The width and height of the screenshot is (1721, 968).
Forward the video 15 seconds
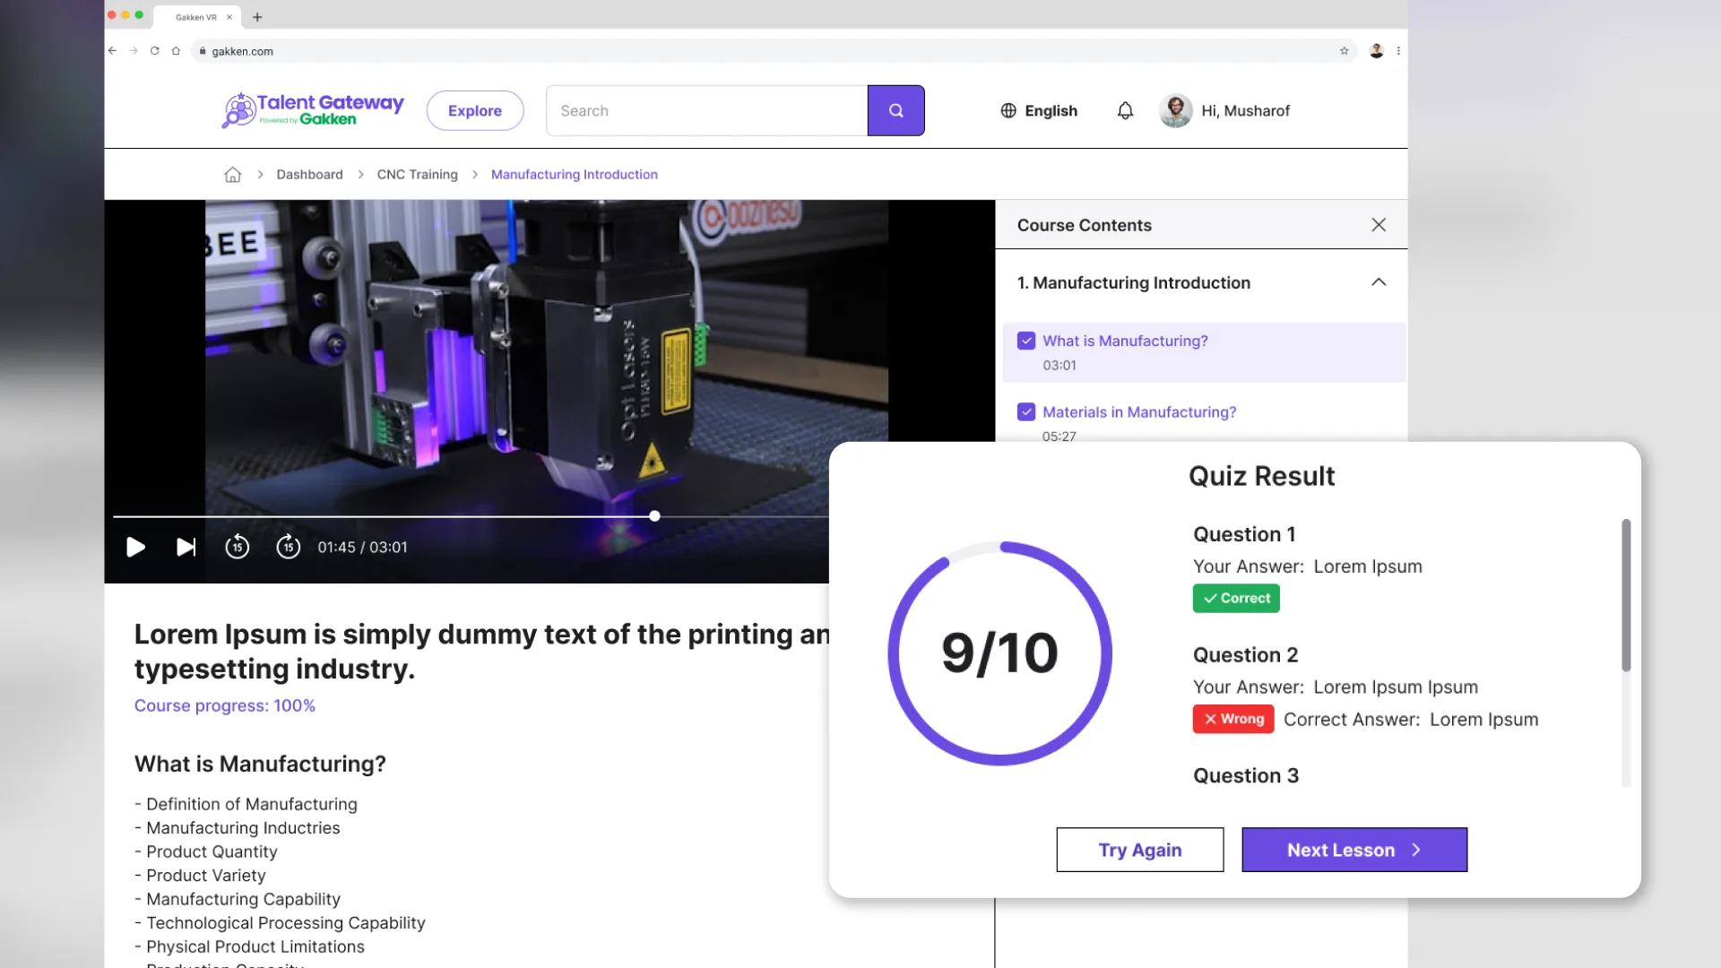289,546
